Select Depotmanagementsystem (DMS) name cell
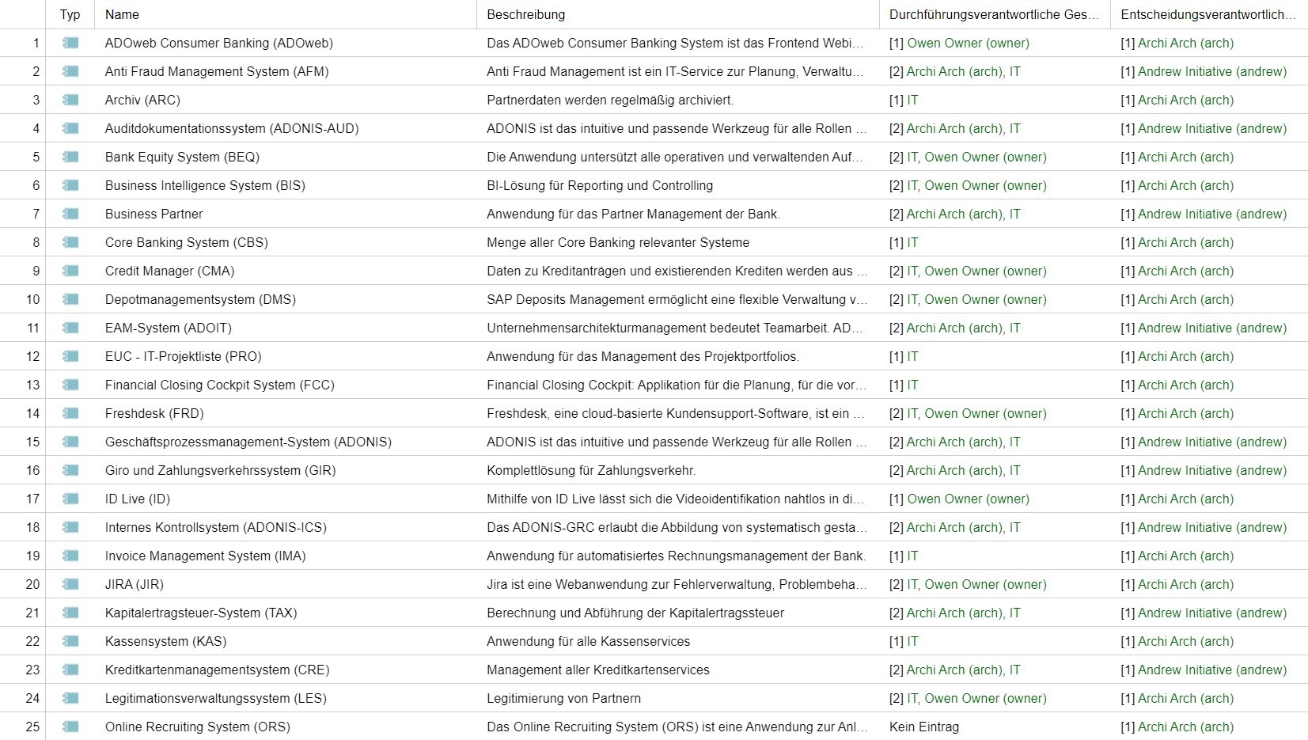 (x=200, y=299)
